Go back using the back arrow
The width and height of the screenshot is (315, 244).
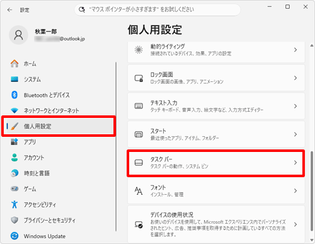[9, 10]
